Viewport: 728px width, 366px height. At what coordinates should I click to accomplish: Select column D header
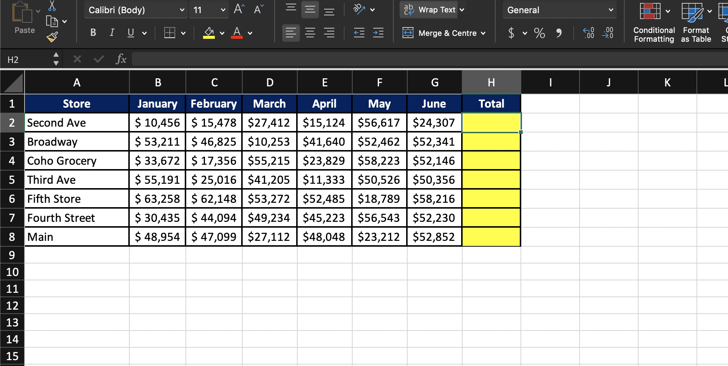[x=270, y=82]
